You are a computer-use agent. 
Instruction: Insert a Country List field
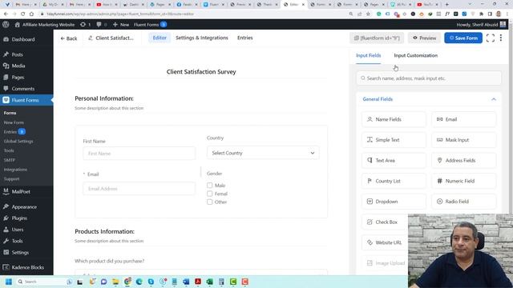tap(394, 181)
